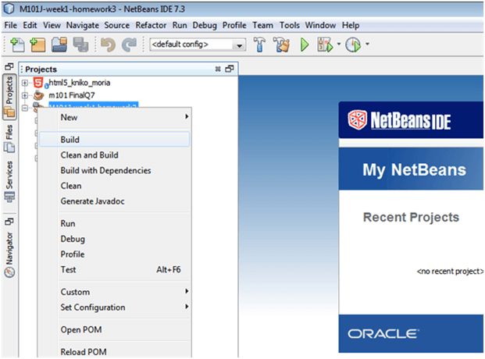Expand the m101 FinalQ7 project node
This screenshot has height=359, width=485.
coord(25,95)
